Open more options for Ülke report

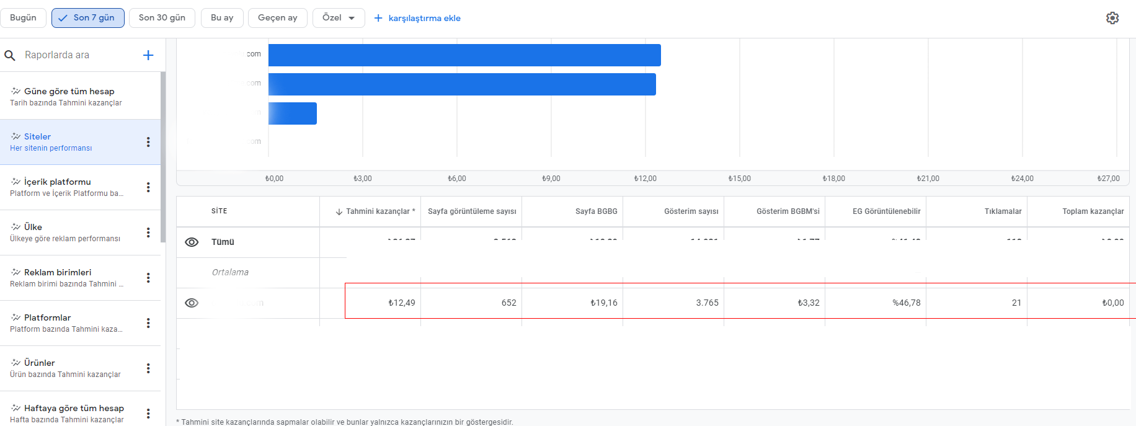[148, 233]
